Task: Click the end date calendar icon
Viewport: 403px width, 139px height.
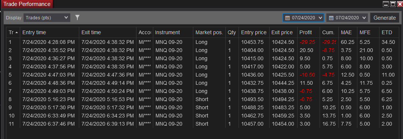Action: tap(331, 18)
